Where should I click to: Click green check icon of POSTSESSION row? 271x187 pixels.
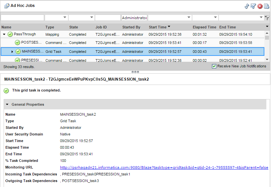click(x=18, y=43)
